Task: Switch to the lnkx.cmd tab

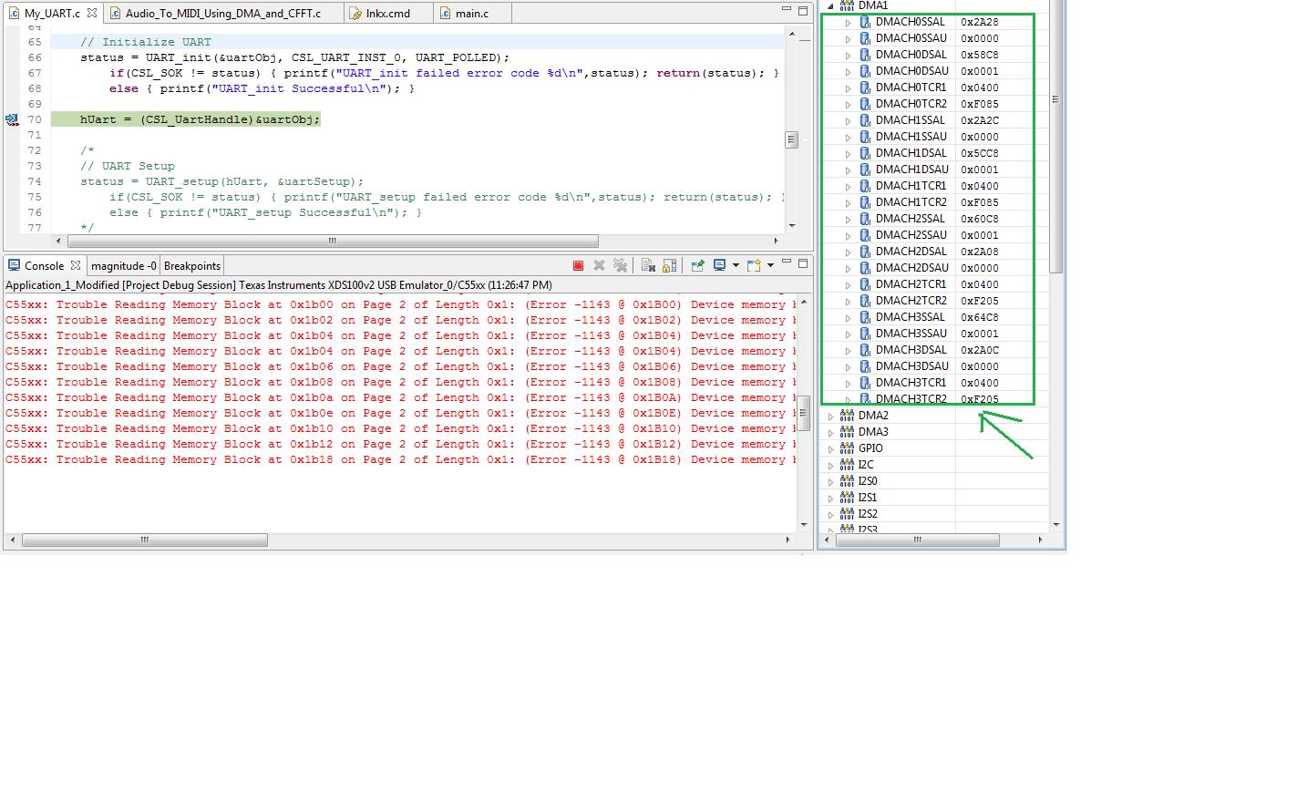Action: tap(387, 14)
